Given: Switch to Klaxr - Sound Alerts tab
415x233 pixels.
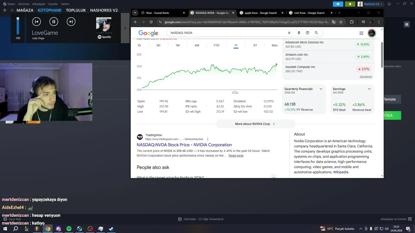Looking at the screenshot, I should point(158,13).
